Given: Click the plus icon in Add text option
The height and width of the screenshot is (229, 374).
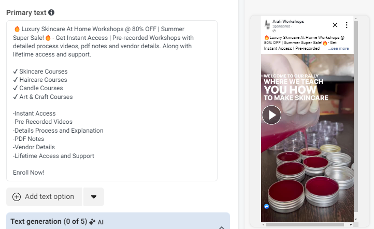Looking at the screenshot, I should (x=17, y=197).
